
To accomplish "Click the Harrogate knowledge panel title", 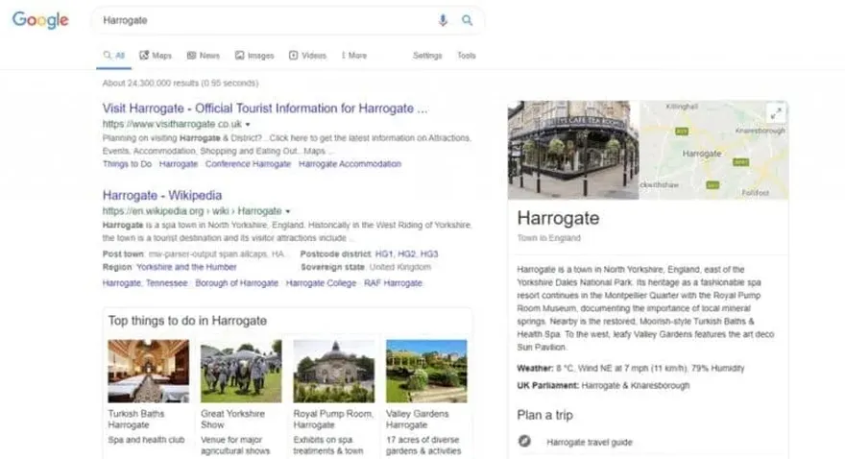I will (558, 218).
